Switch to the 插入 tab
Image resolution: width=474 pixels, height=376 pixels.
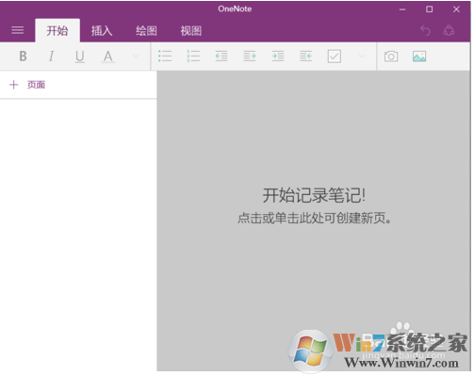click(x=102, y=31)
